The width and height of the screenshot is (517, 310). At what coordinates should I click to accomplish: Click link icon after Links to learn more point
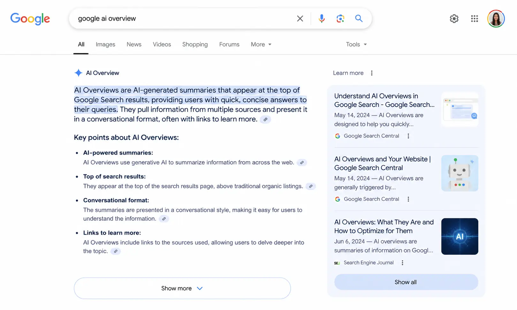pos(116,251)
